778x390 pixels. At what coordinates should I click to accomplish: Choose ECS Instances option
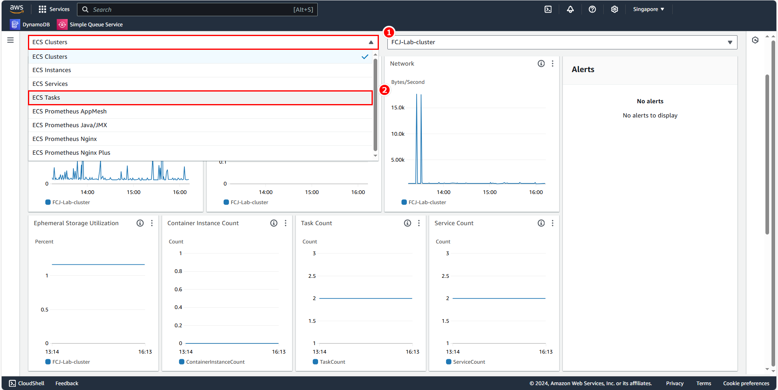pyautogui.click(x=201, y=70)
